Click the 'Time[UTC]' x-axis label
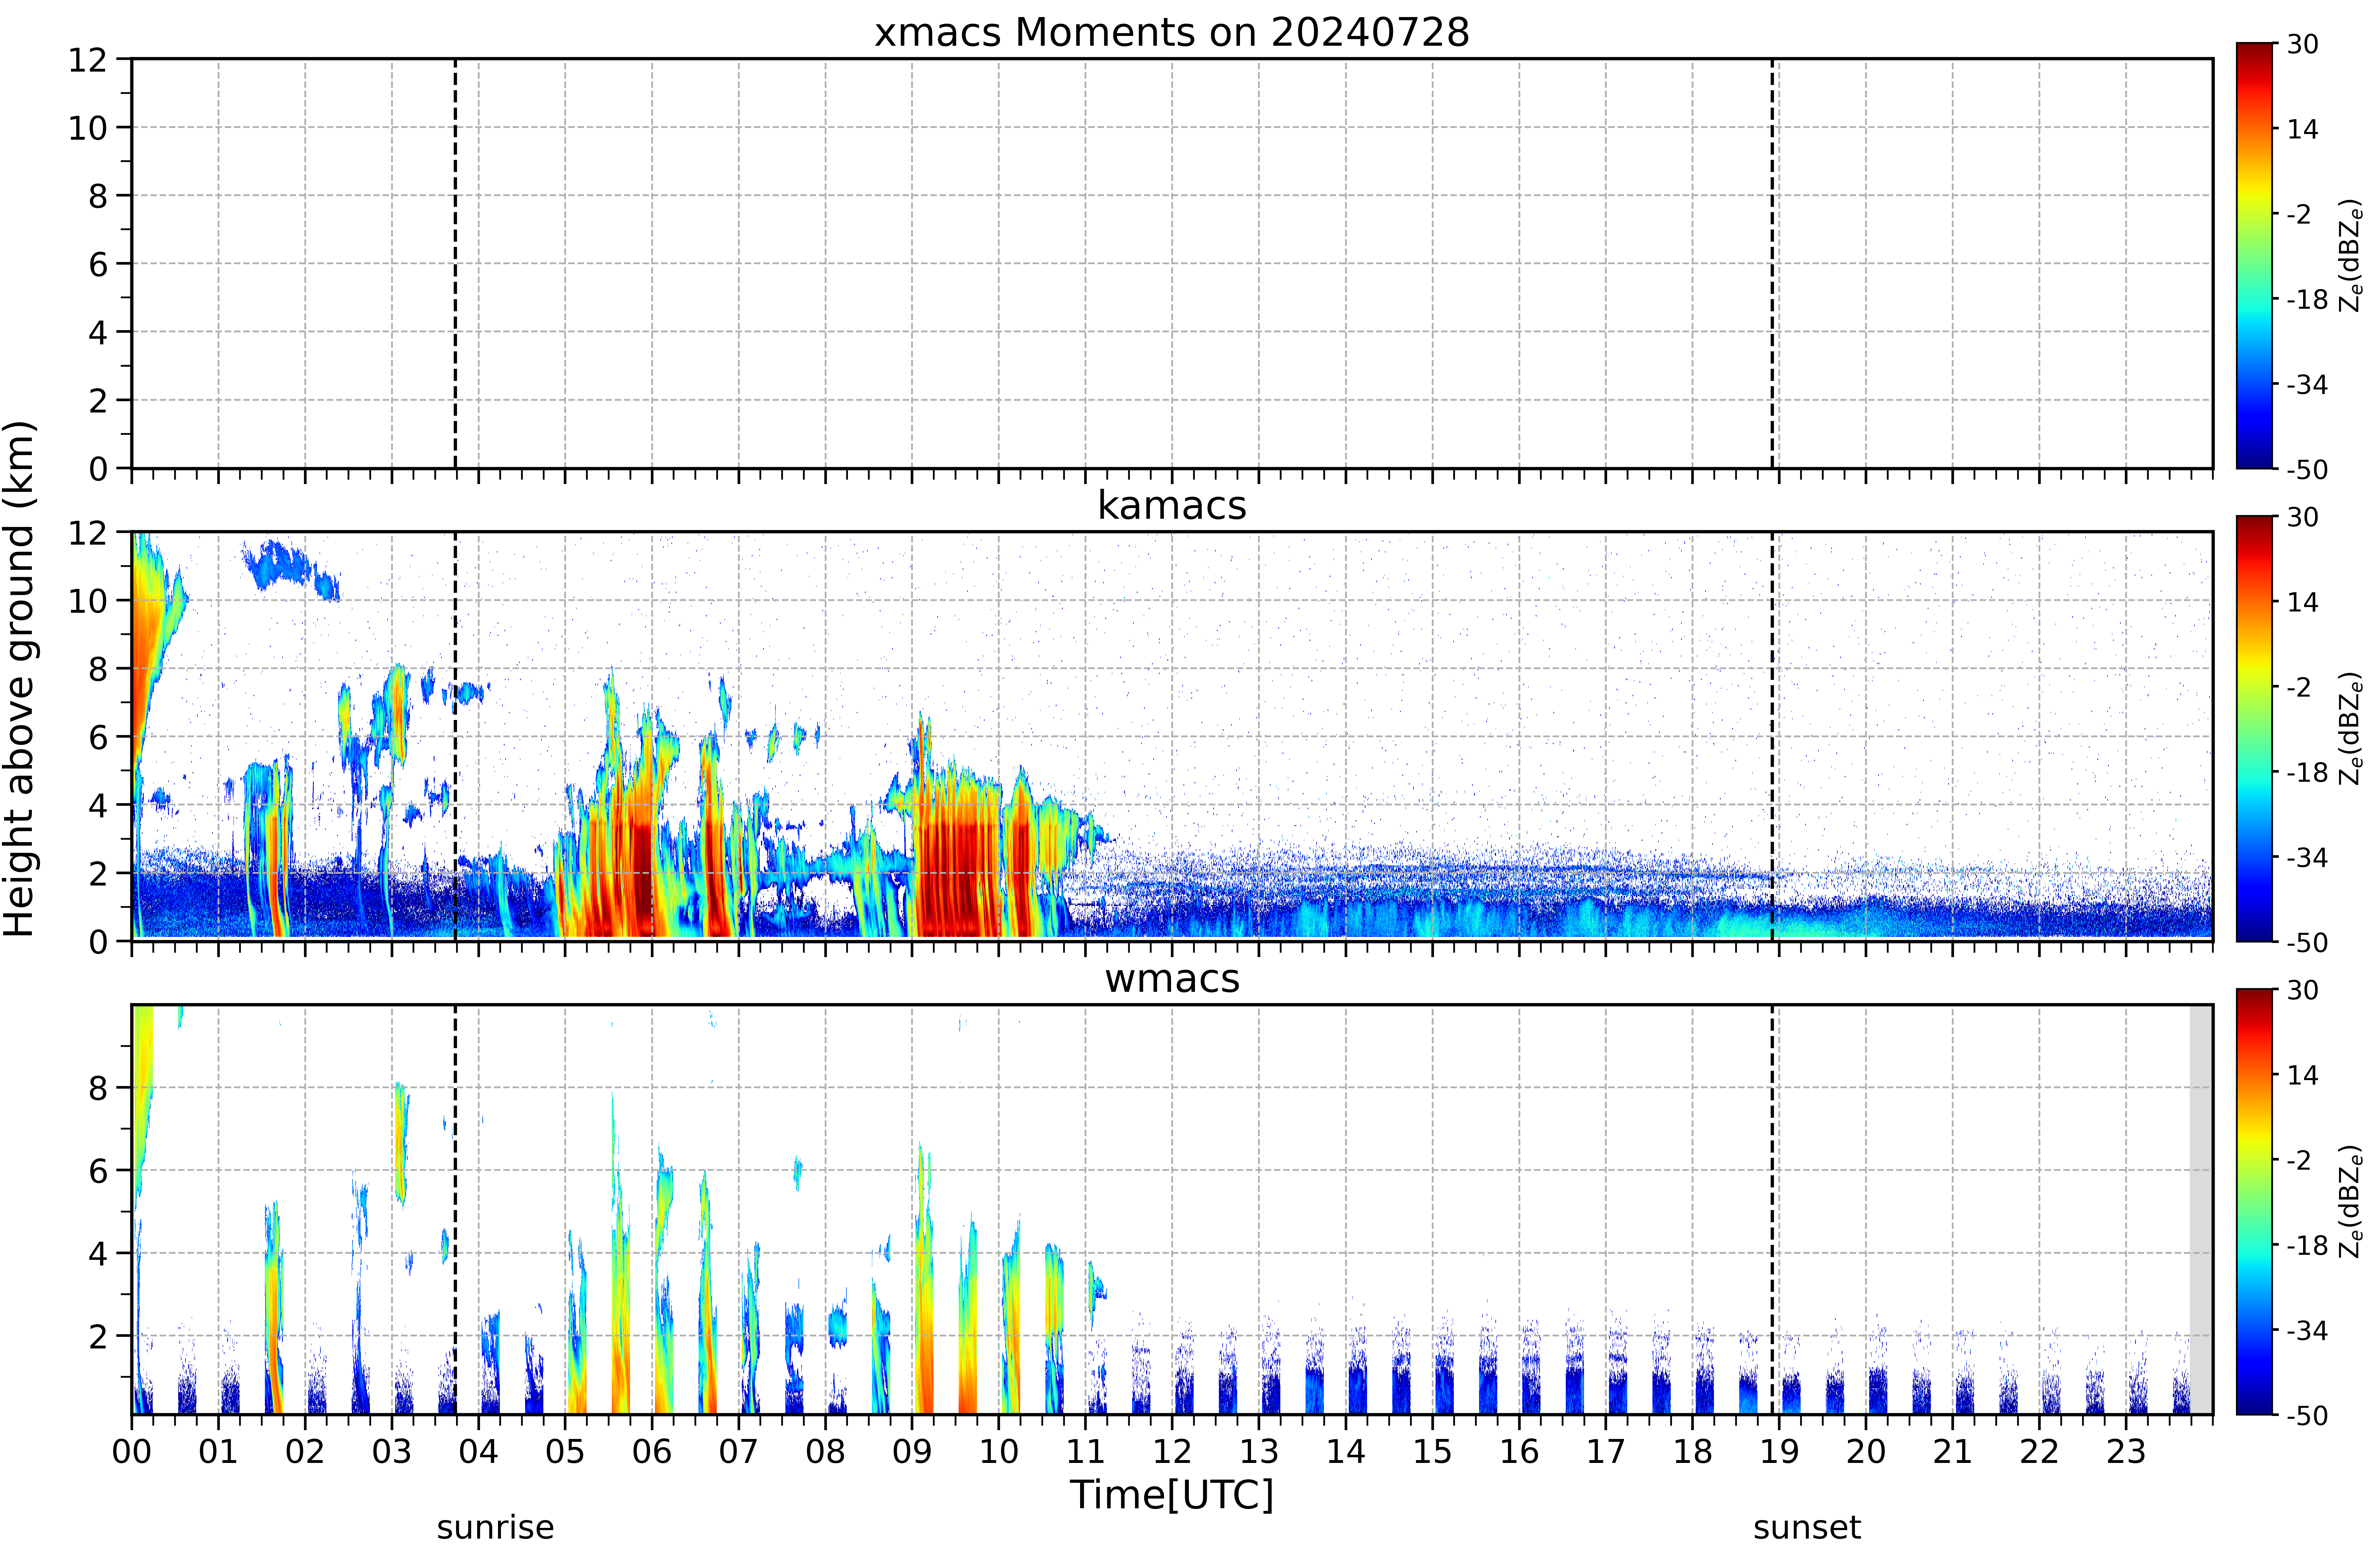Image resolution: width=2380 pixels, height=1561 pixels. pos(1172,1495)
